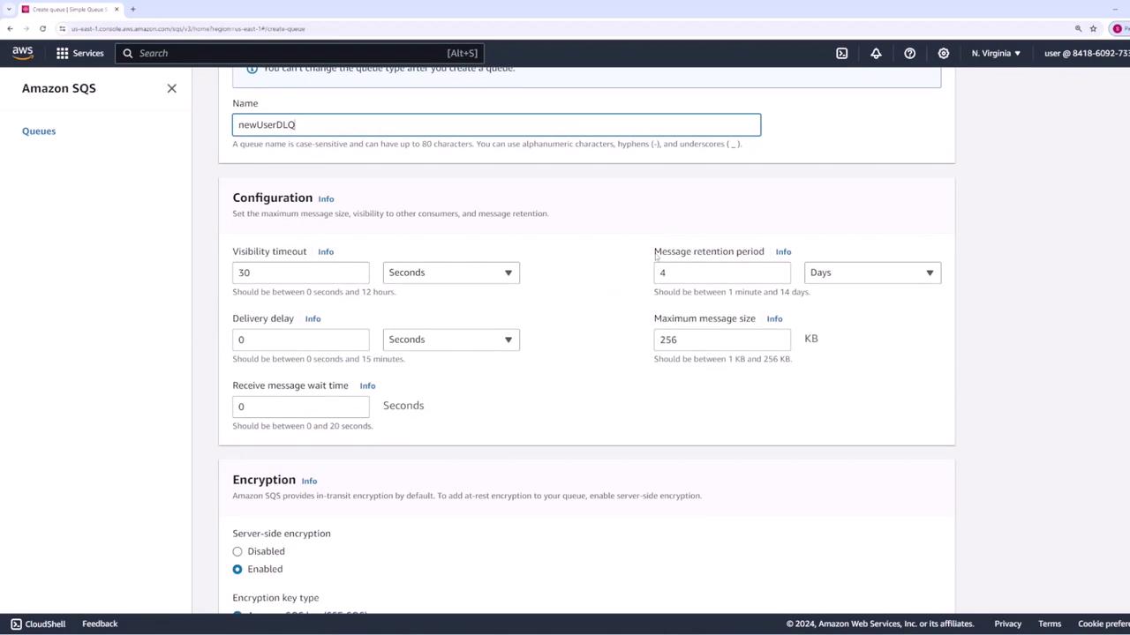Open the settings gear in AWS header
This screenshot has height=635, width=1130.
pyautogui.click(x=943, y=53)
